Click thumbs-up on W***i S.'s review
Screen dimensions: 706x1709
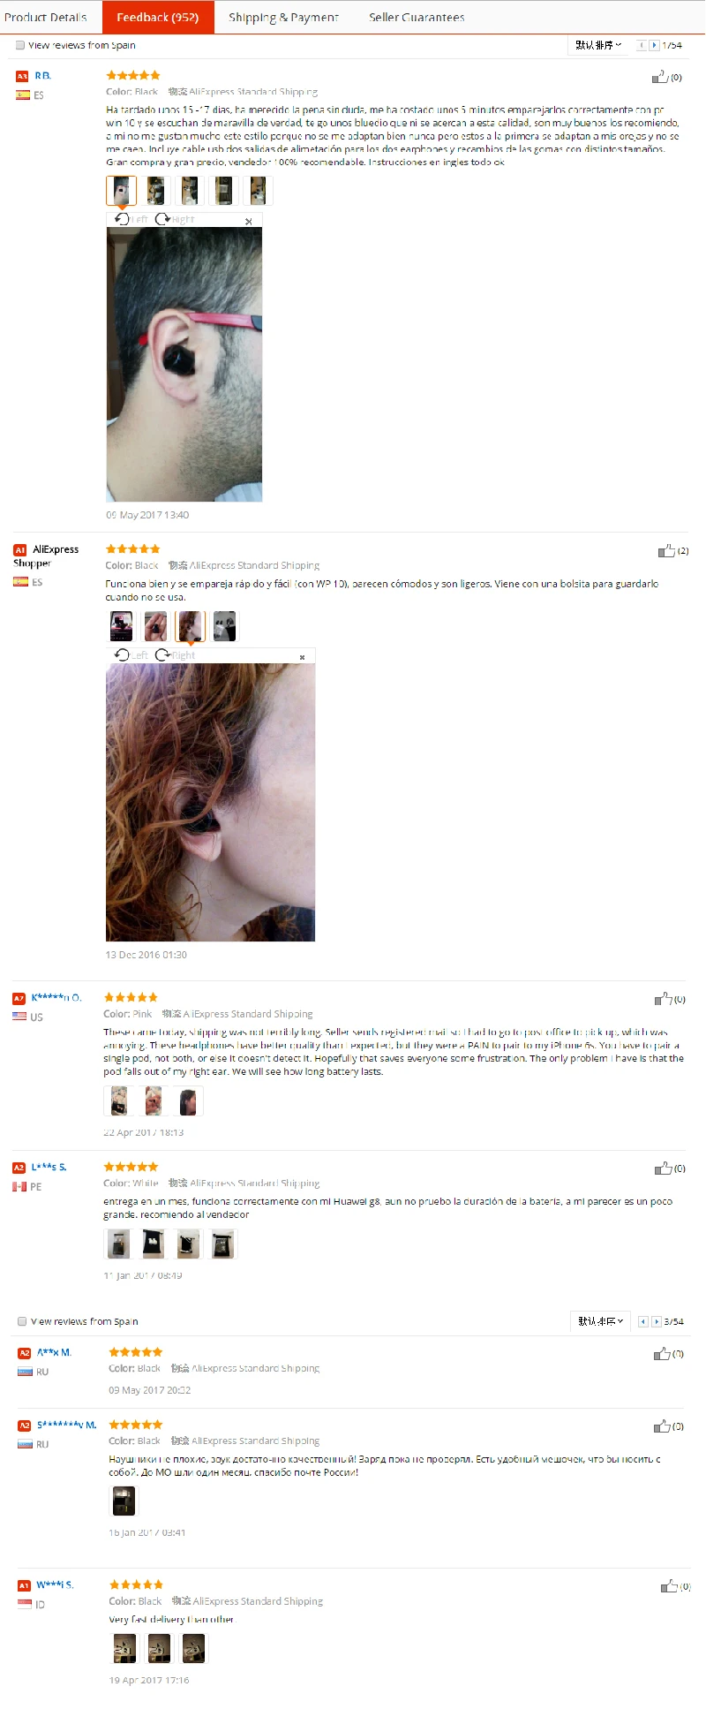pyautogui.click(x=669, y=1586)
